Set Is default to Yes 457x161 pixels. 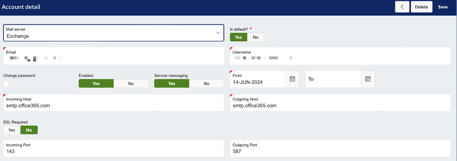pyautogui.click(x=238, y=37)
